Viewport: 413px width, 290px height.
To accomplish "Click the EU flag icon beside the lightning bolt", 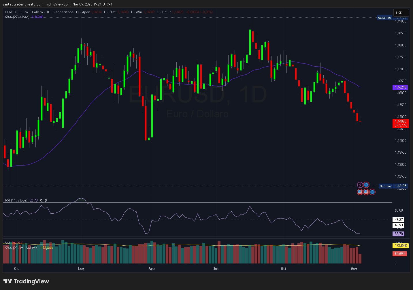I will click(x=366, y=185).
